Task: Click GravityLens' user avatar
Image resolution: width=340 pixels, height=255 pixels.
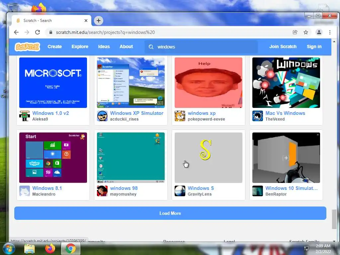Action: point(180,191)
